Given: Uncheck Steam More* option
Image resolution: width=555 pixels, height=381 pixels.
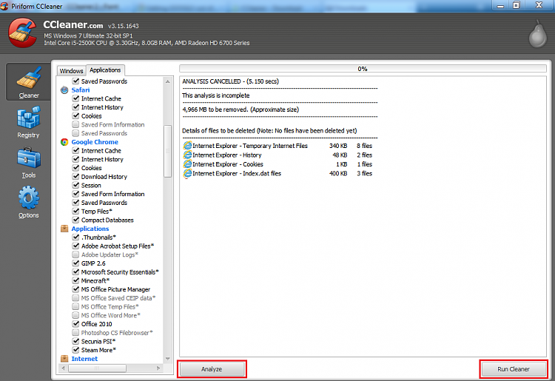Looking at the screenshot, I should point(75,350).
